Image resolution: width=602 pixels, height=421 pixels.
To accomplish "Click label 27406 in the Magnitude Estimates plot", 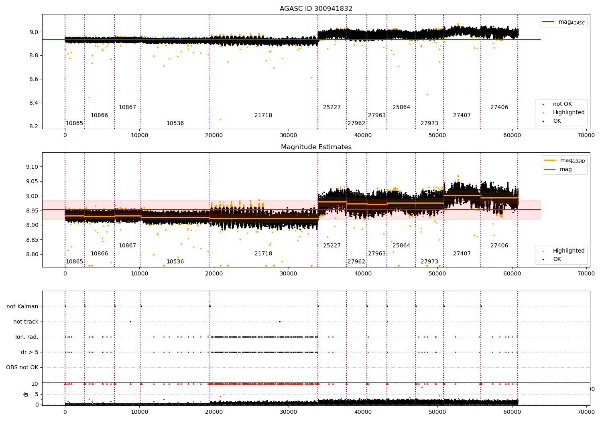I will [x=499, y=246].
